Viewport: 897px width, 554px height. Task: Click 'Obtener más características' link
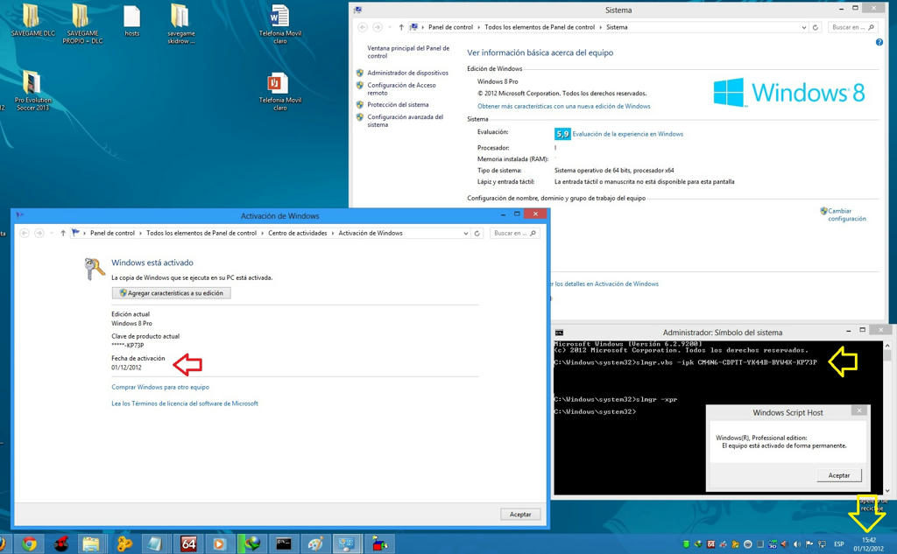click(x=563, y=107)
